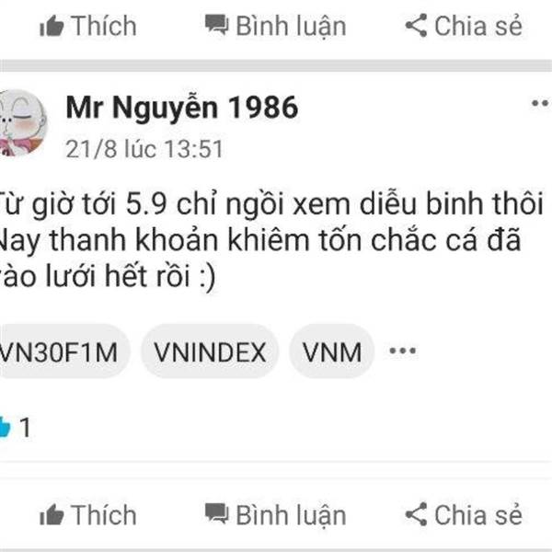Tap top Thích label to like
The image size is (552, 552).
(103, 26)
